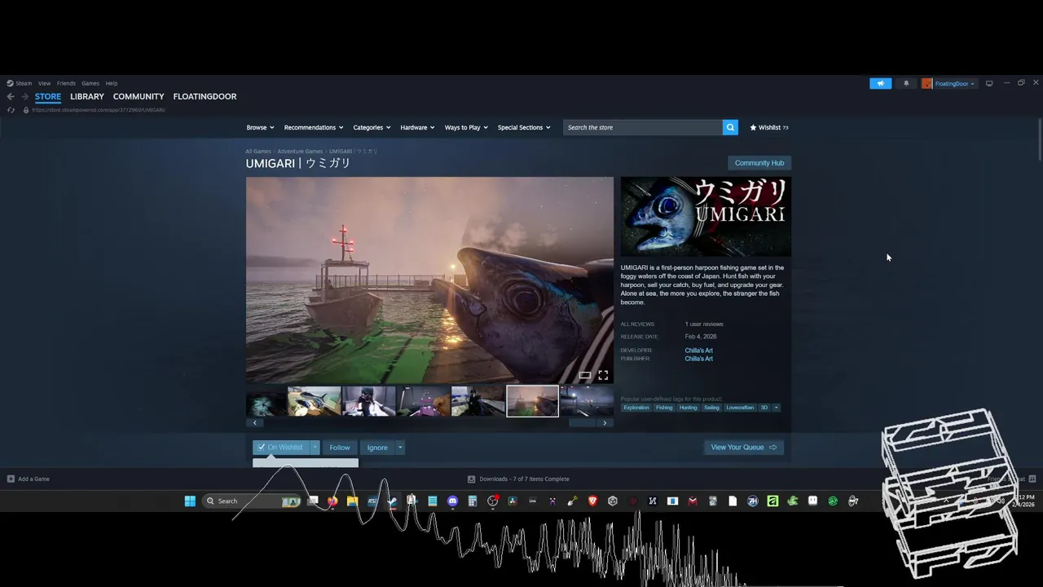Open Brave browser from the taskbar
The width and height of the screenshot is (1043, 587).
click(592, 501)
